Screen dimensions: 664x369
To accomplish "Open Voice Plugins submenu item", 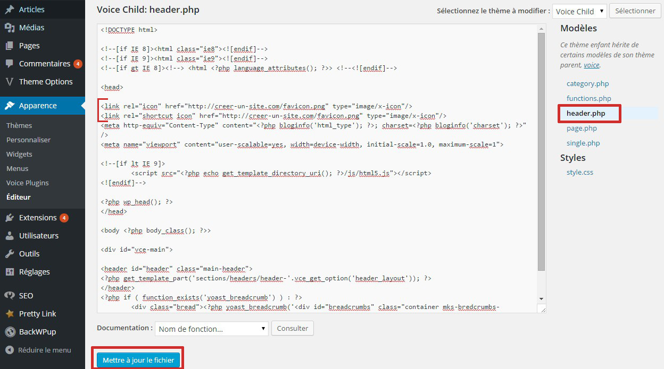I will pos(28,183).
